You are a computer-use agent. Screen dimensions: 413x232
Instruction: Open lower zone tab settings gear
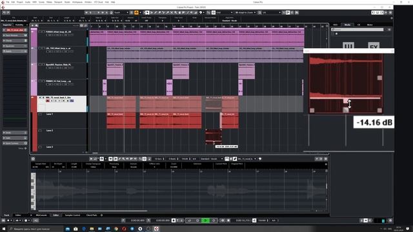coord(101,215)
